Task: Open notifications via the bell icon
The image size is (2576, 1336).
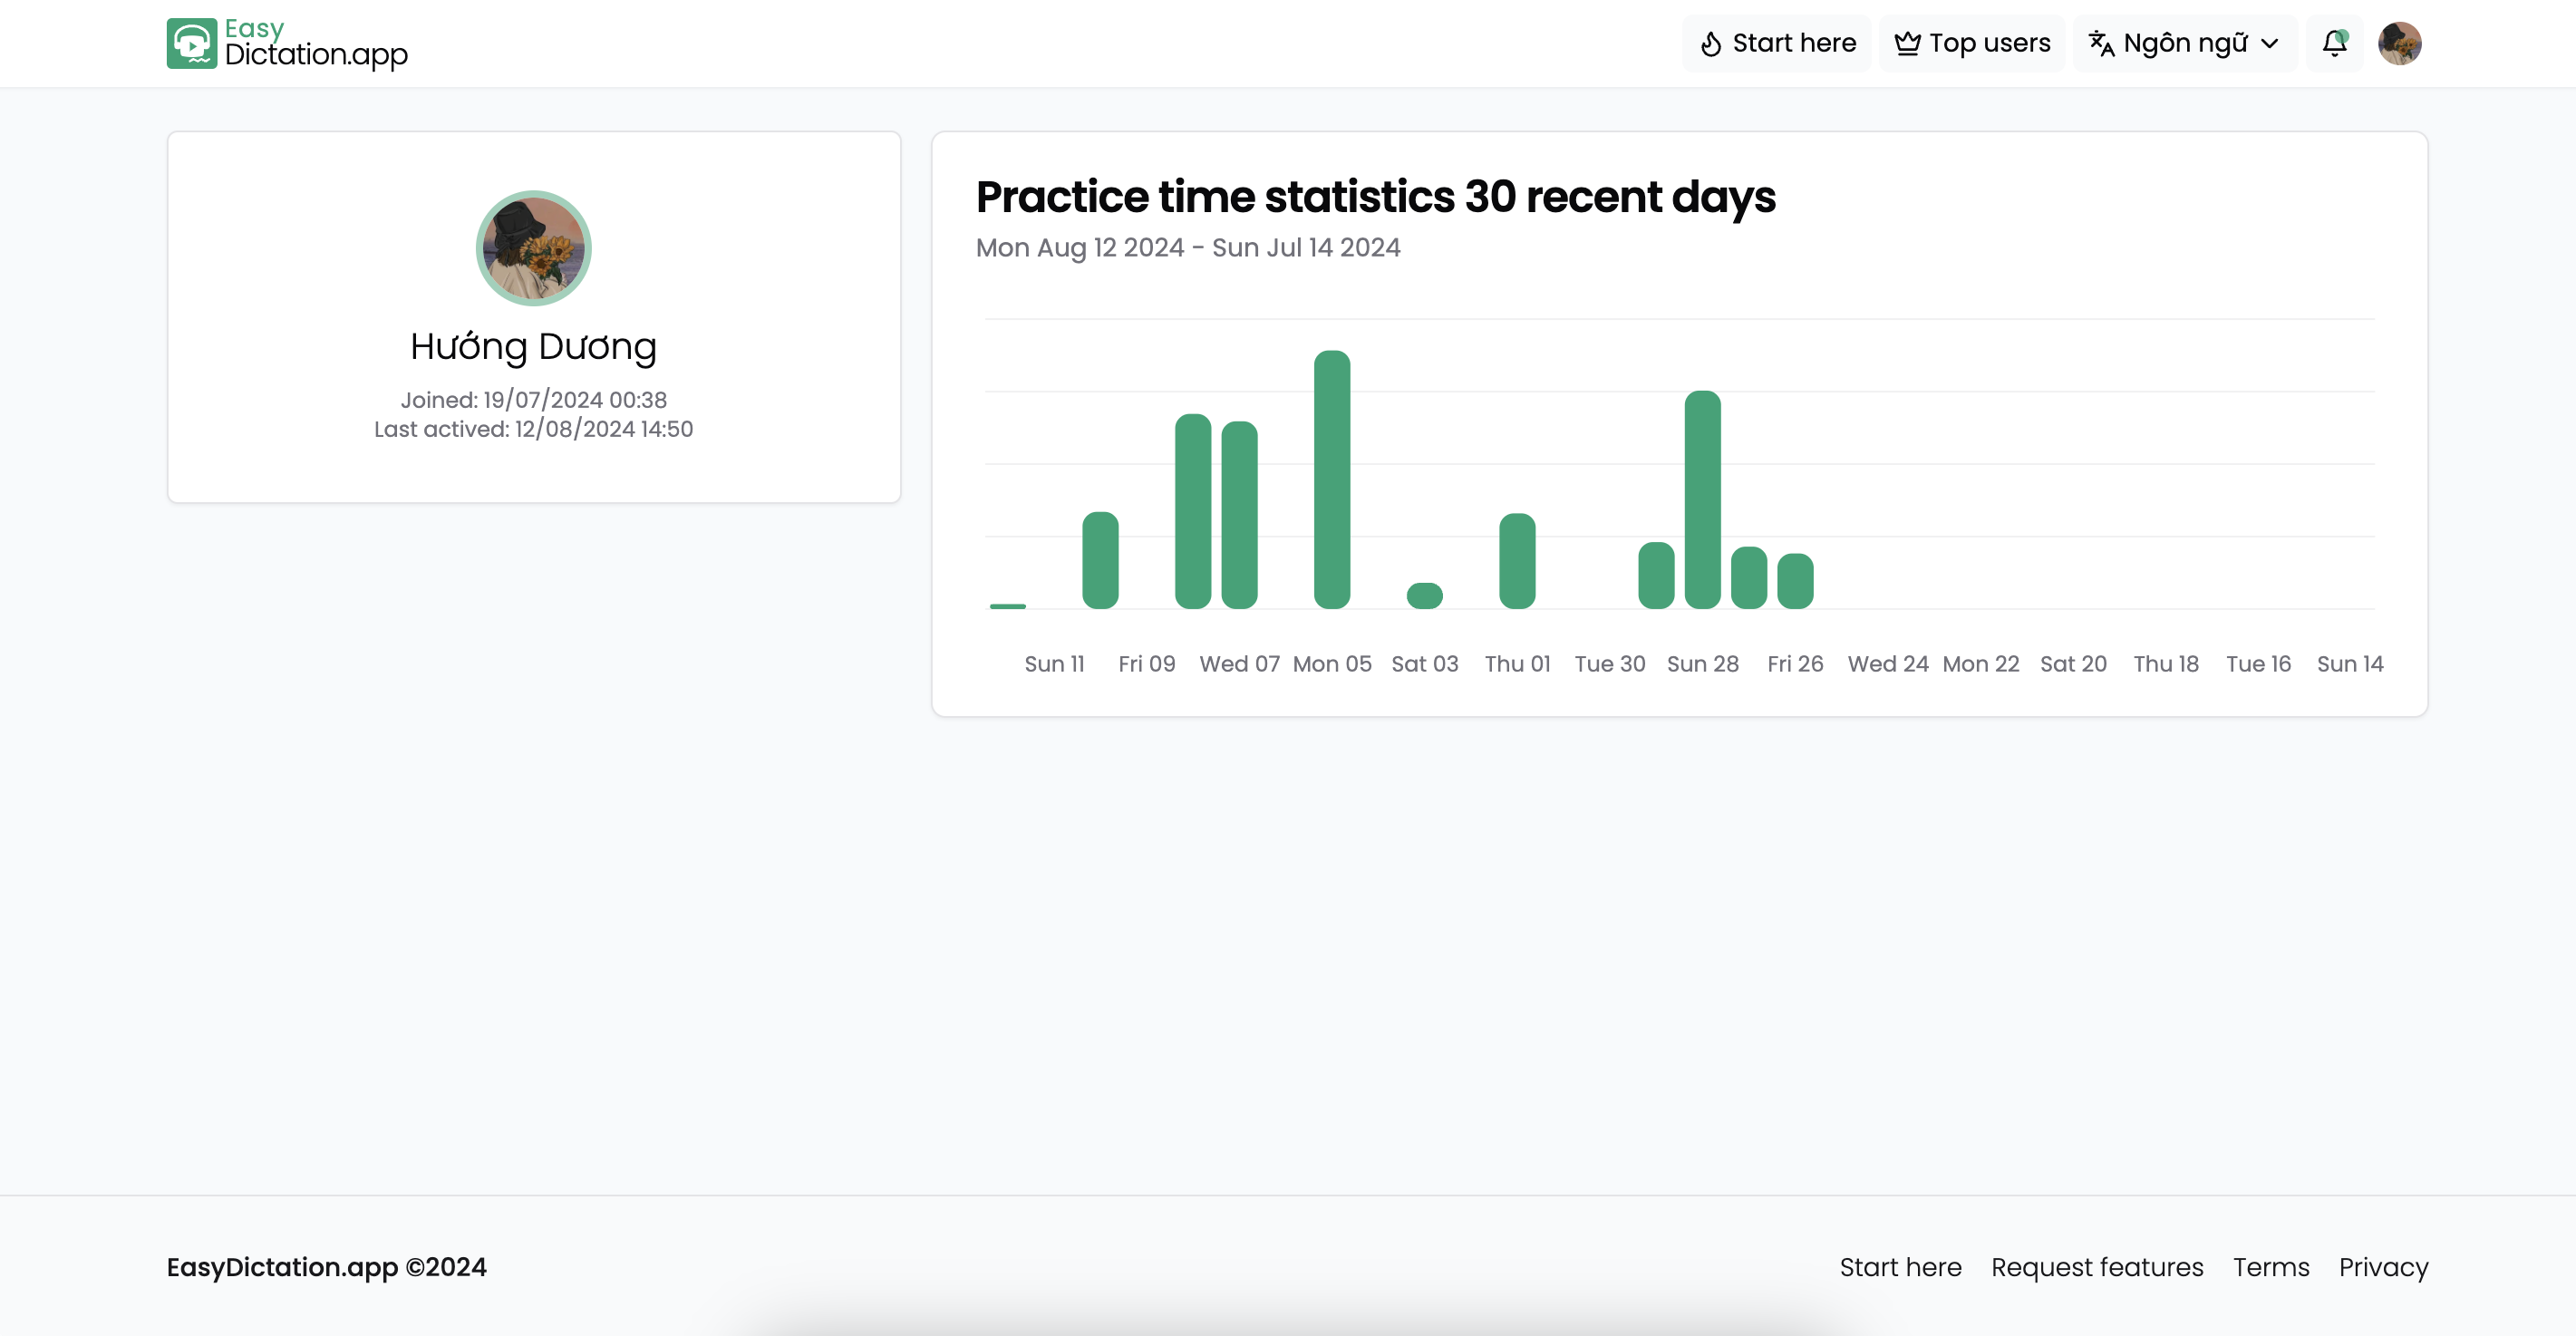Action: [2334, 43]
